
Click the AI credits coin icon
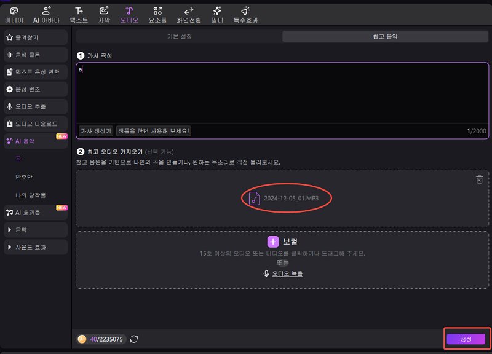coord(82,339)
